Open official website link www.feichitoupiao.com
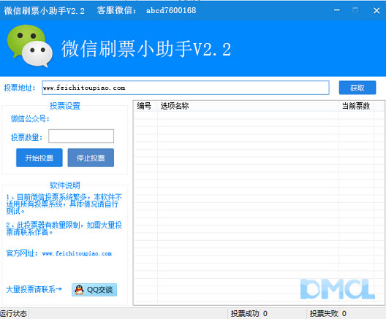386x319 pixels. [x=77, y=253]
